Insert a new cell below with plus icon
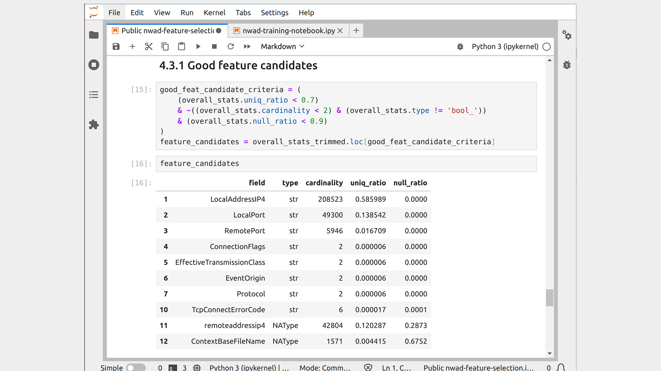661x371 pixels. point(132,46)
